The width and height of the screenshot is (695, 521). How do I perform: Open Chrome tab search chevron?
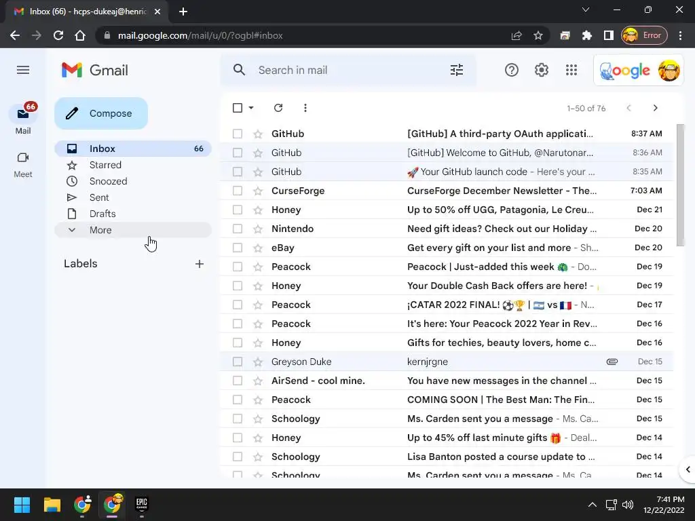(x=586, y=9)
